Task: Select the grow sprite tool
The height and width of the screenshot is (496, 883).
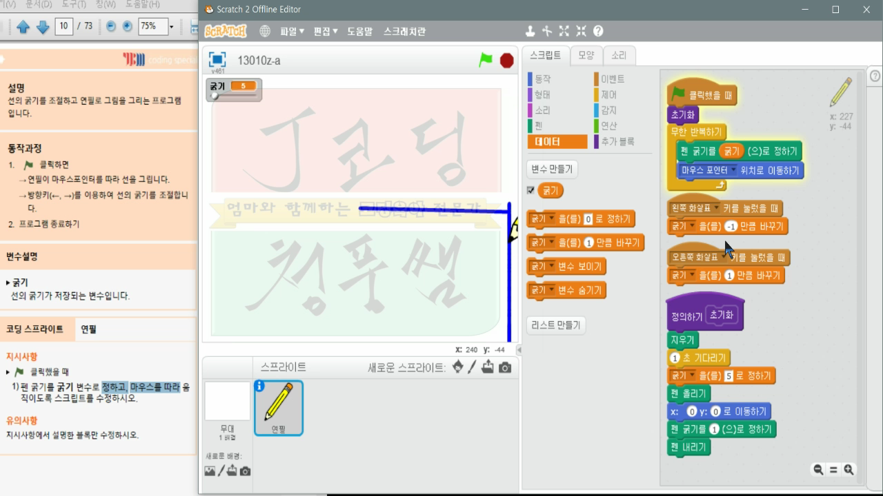Action: coord(564,31)
